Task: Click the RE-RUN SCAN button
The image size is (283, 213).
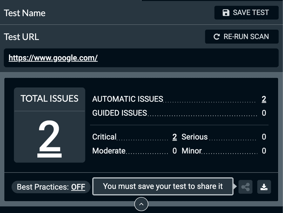Action: point(241,36)
